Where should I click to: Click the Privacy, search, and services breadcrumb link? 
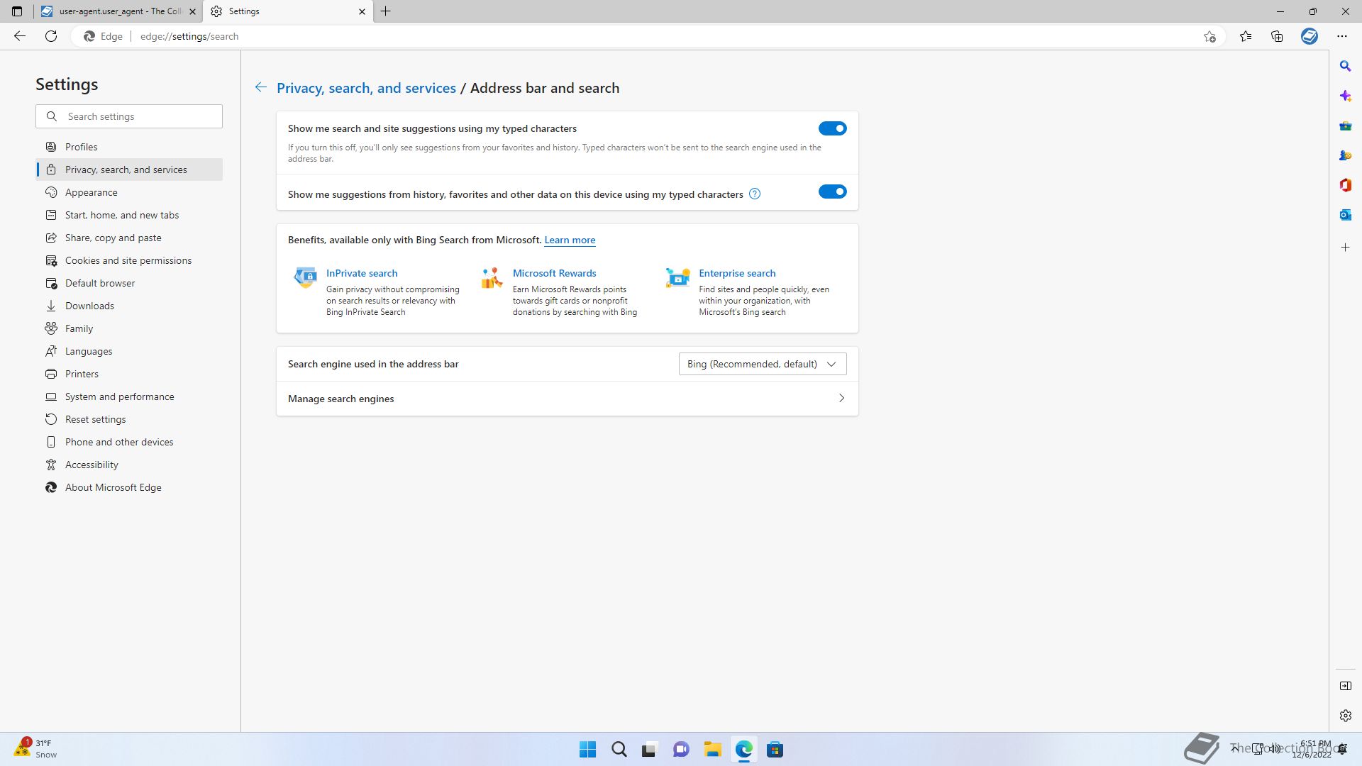366,88
